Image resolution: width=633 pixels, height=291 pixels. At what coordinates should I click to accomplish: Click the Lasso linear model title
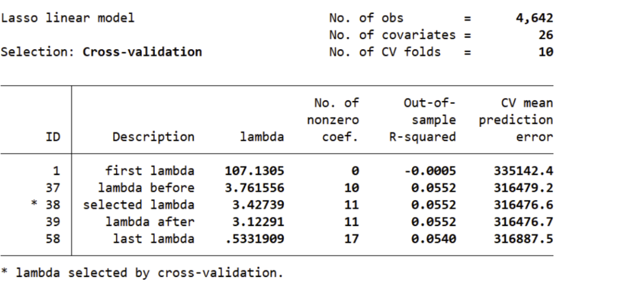click(x=67, y=18)
